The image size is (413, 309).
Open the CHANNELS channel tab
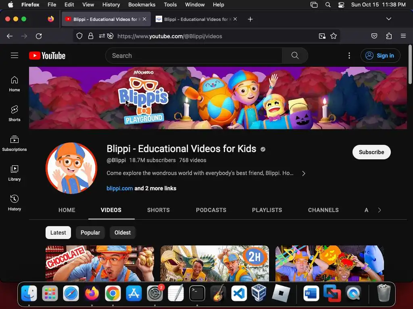click(x=323, y=210)
